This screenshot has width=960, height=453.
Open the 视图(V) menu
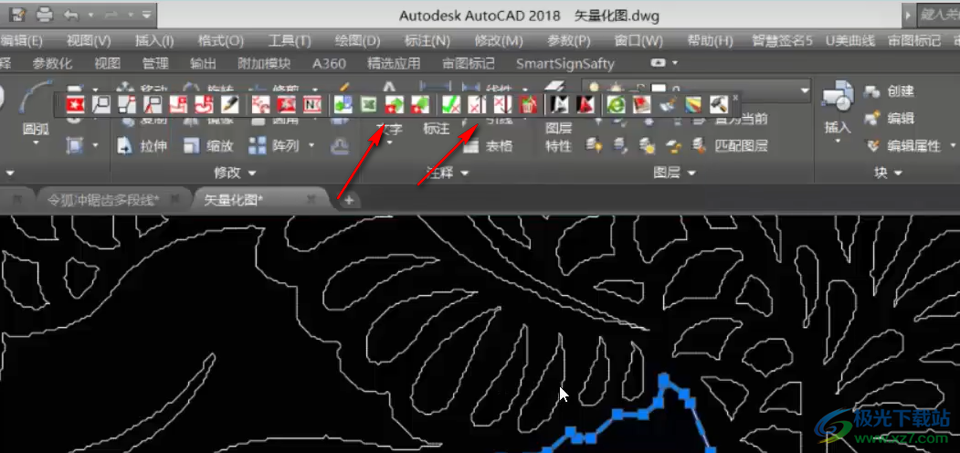(89, 41)
